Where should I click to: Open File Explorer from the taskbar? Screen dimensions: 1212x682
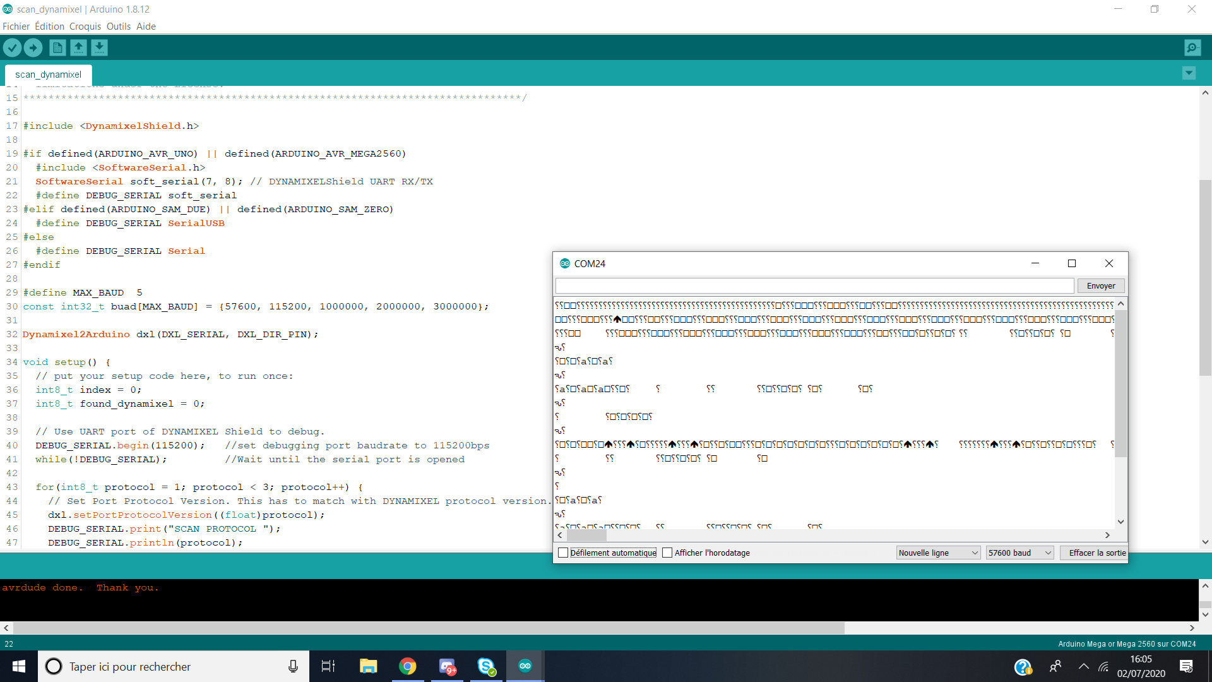click(368, 666)
